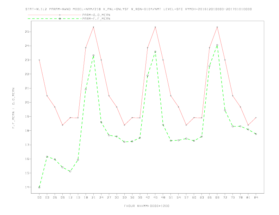Click the y-axis tick label 20
The image size is (279, 215).
(27, 102)
